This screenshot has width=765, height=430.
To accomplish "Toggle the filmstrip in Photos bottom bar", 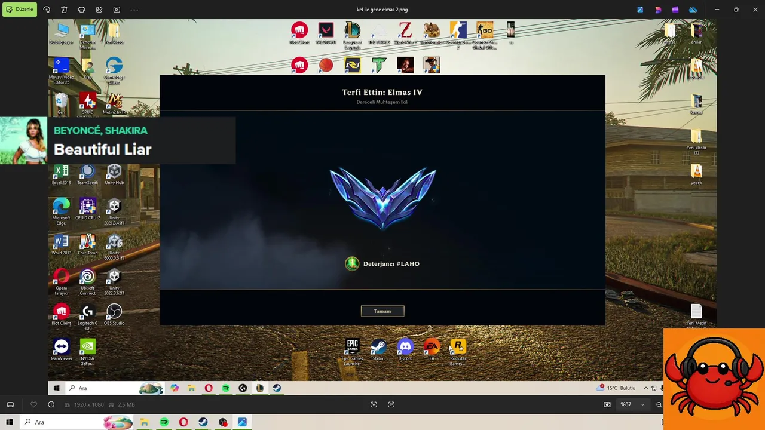I will (10, 404).
